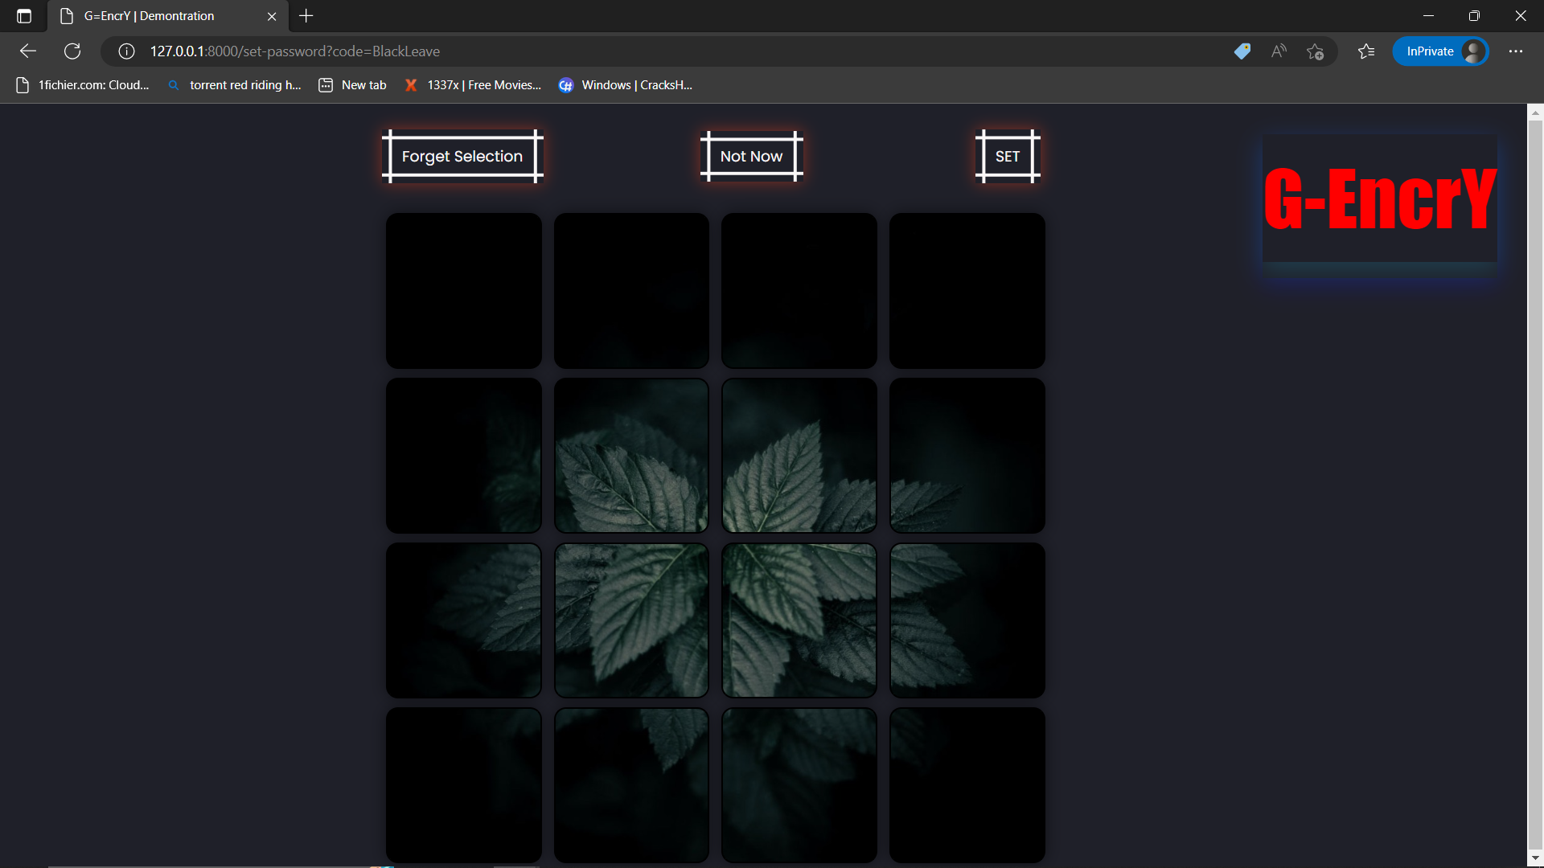This screenshot has width=1544, height=868.
Task: Close the G=EncrY Demontration tab
Action: coord(272,16)
